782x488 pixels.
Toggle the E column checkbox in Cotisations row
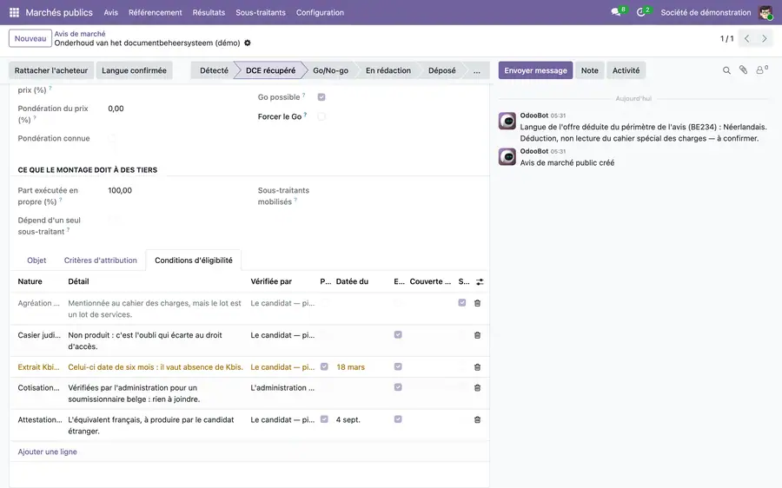pyautogui.click(x=398, y=386)
